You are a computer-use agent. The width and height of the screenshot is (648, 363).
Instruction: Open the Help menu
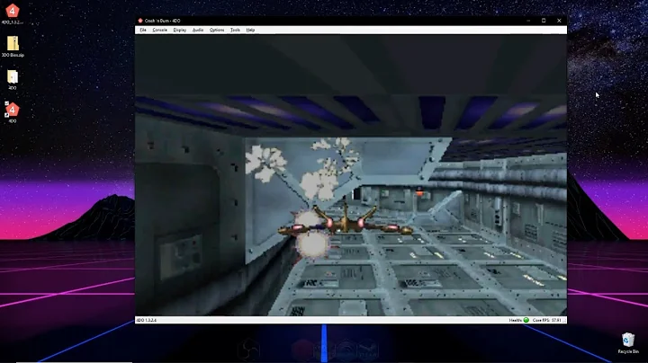click(x=250, y=31)
